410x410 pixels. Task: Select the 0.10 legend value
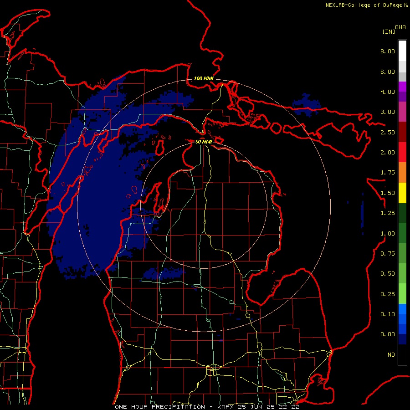coord(388,314)
